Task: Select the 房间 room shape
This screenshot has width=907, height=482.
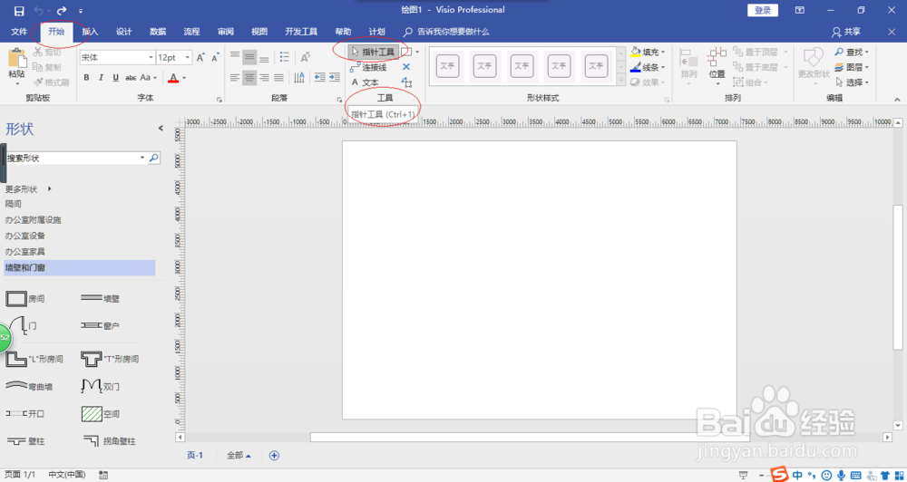Action: 25,299
